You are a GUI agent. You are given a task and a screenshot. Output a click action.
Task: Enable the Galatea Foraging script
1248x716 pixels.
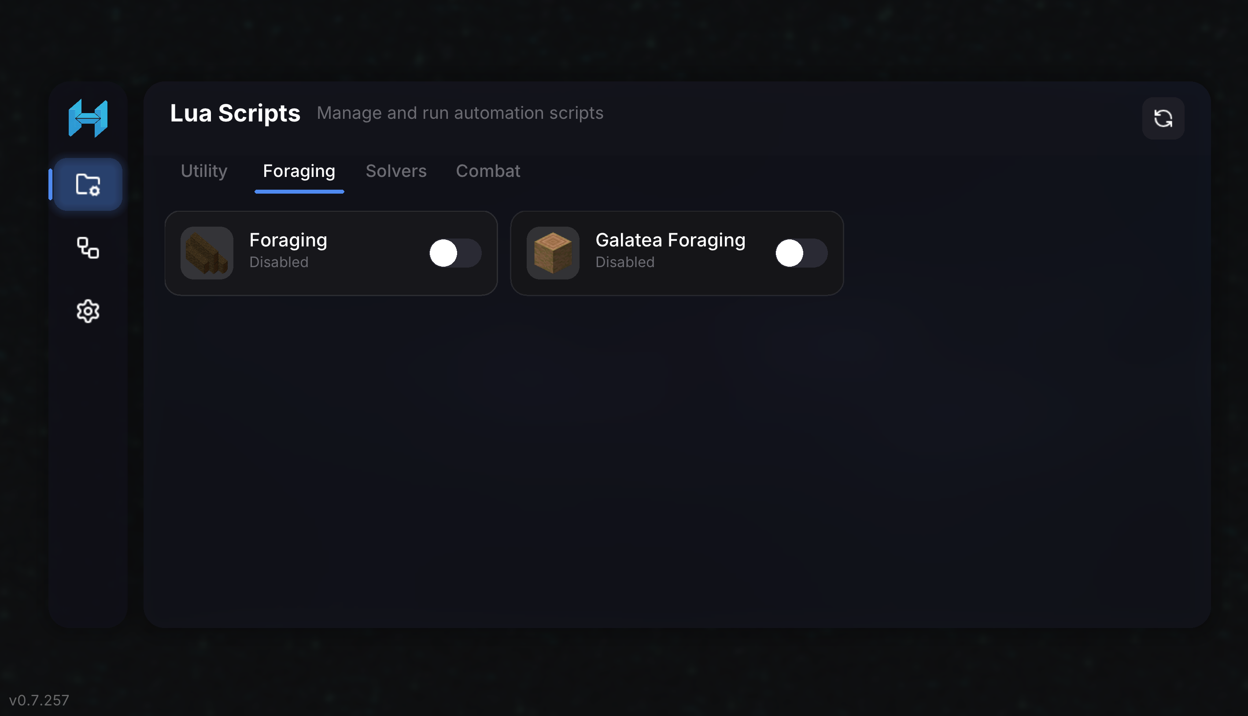coord(801,253)
